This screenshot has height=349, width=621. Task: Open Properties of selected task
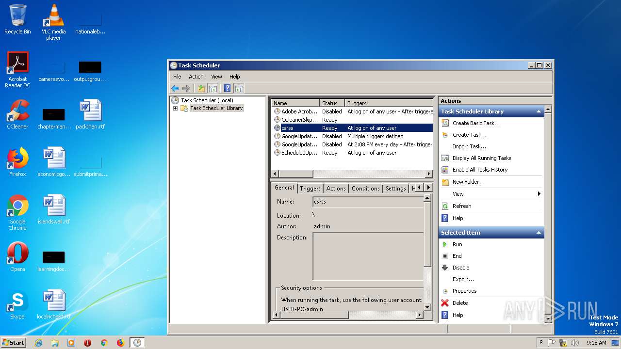coord(464,291)
